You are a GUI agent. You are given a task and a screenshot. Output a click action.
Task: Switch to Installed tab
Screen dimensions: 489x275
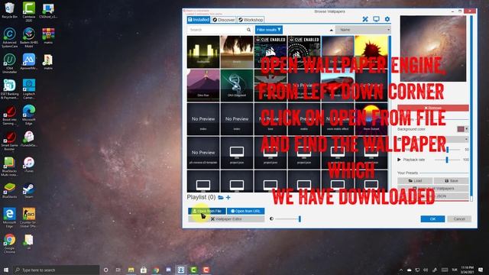point(199,20)
